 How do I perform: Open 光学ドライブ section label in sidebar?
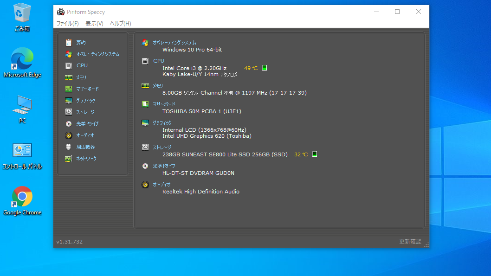(87, 123)
